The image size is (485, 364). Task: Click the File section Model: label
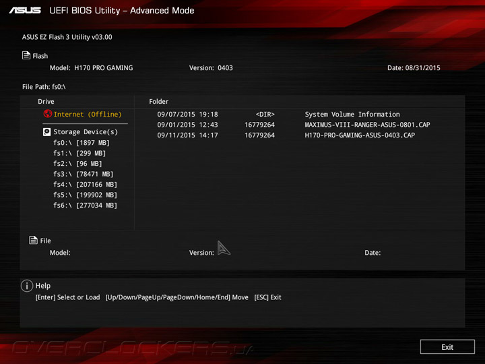[x=60, y=253]
